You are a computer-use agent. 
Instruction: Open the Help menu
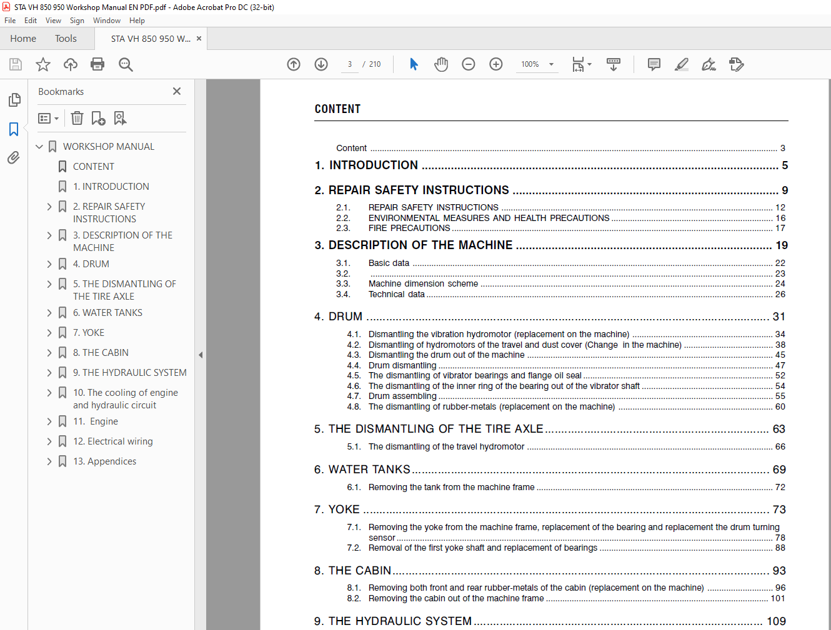[x=137, y=21]
